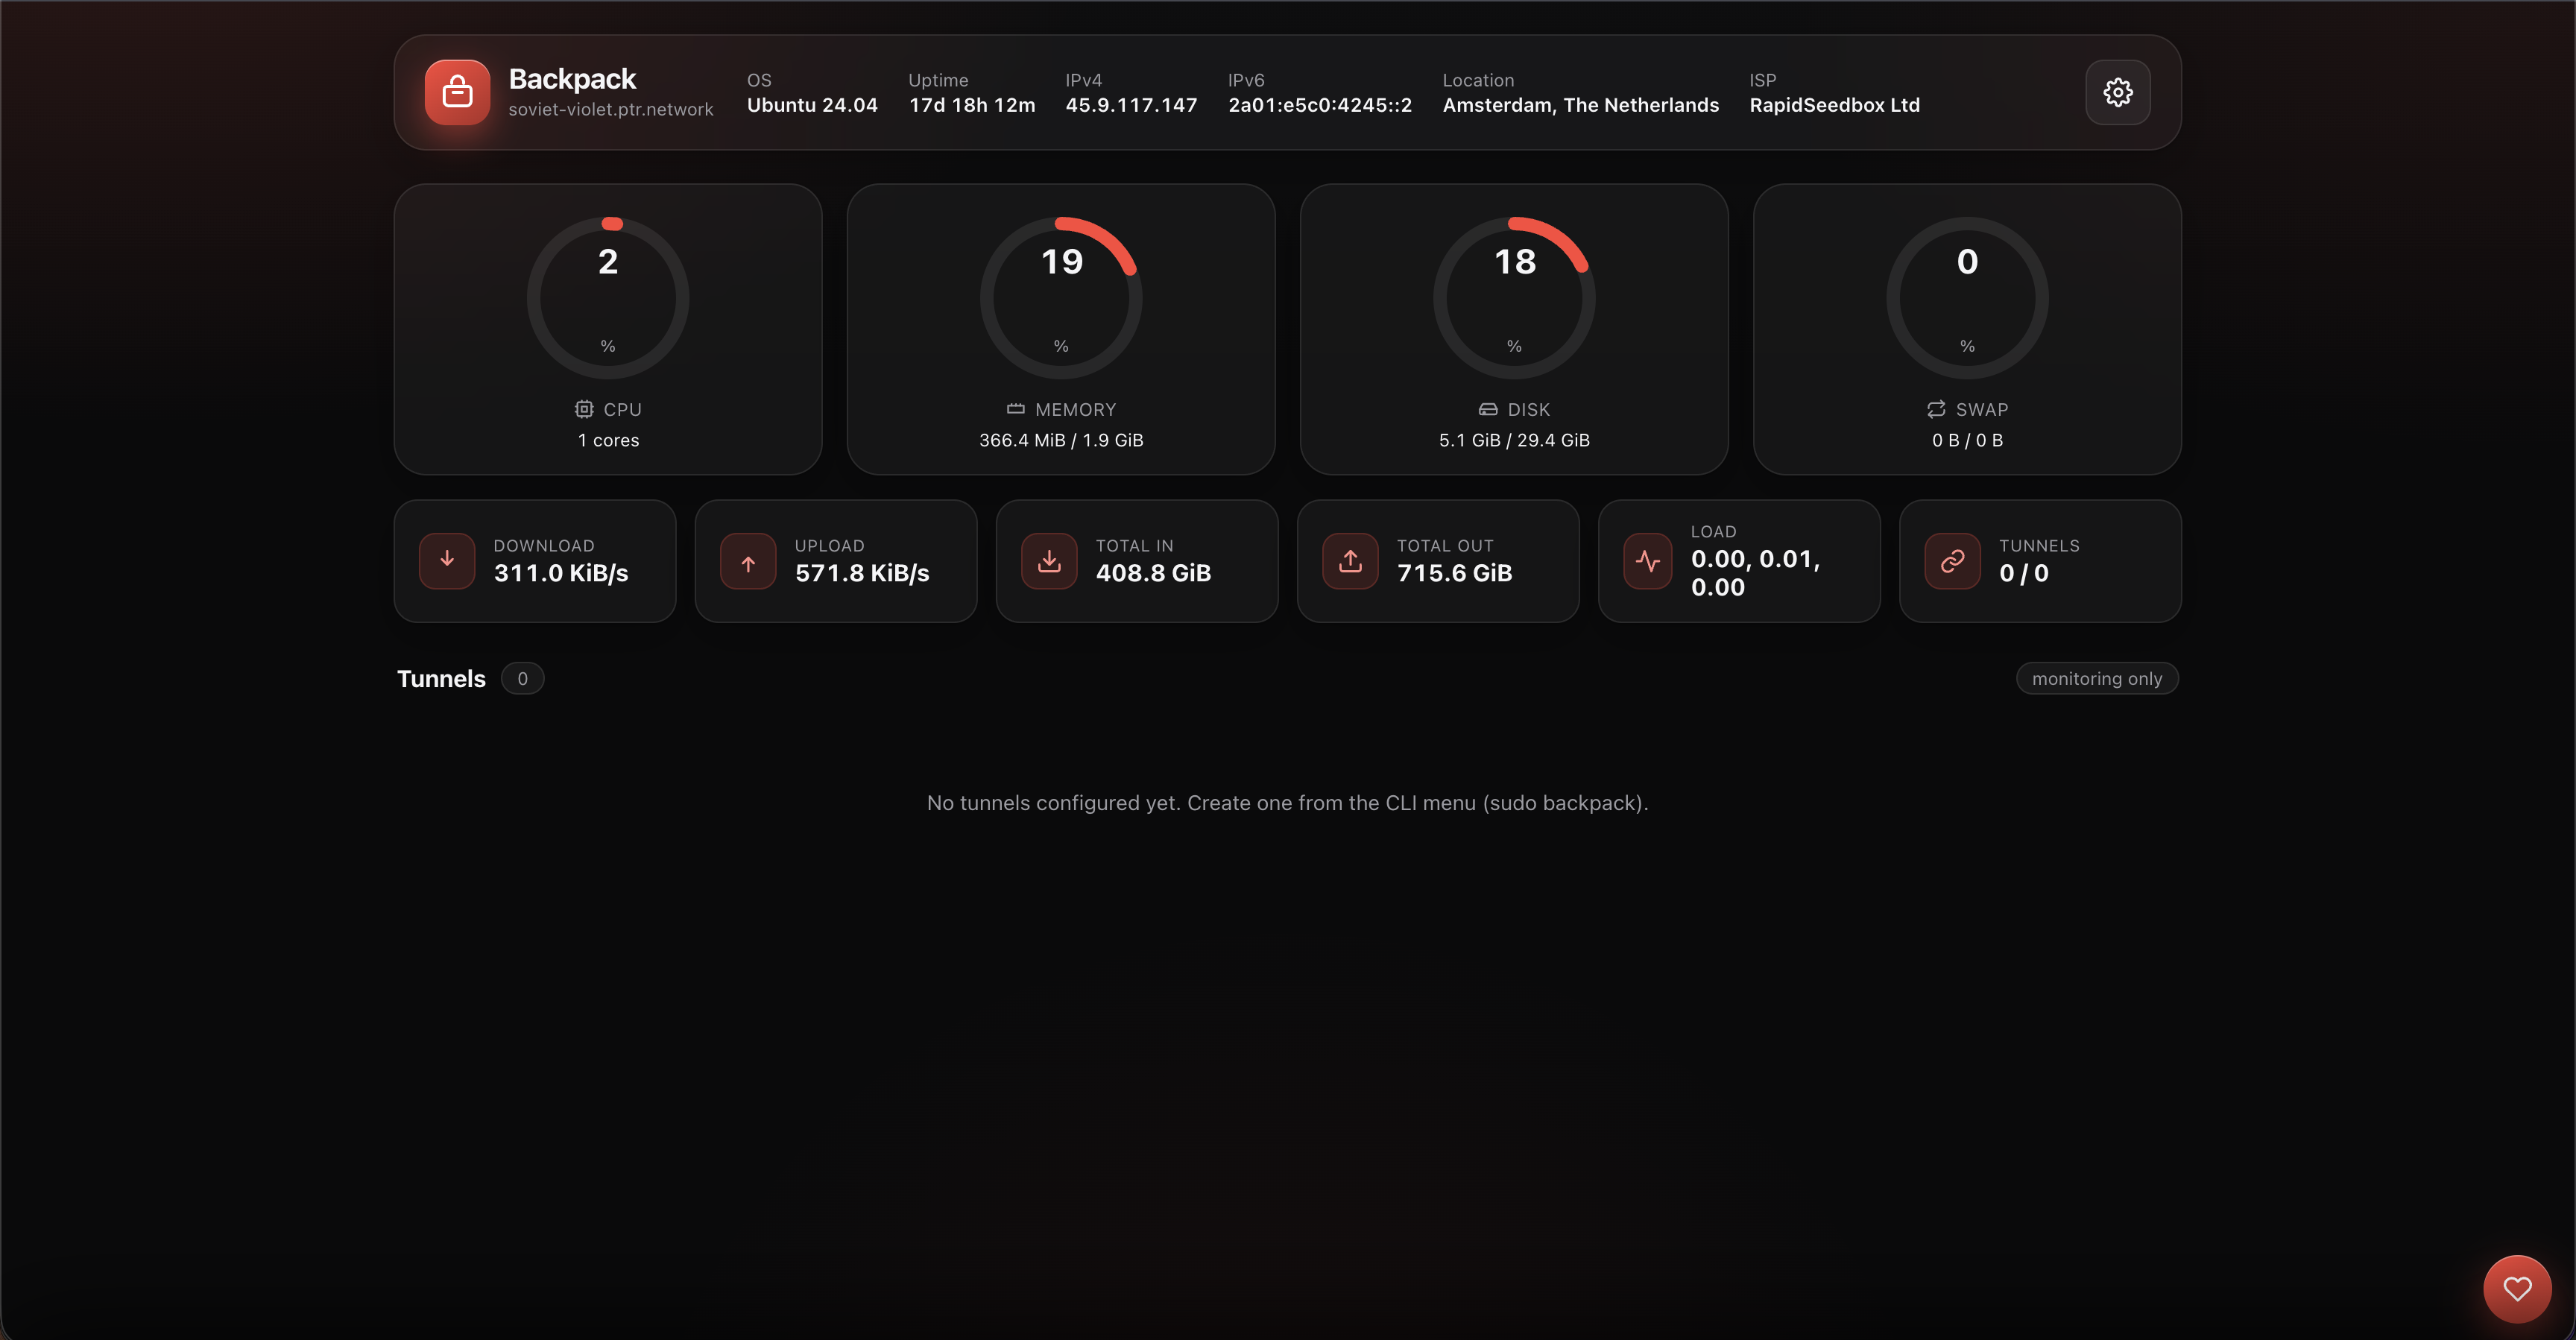Click the heart icon in the corner
The height and width of the screenshot is (1340, 2576).
[2517, 1288]
